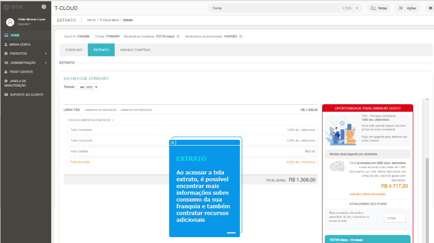Screen dimensions: 434x243
Task: Click the doc. eletrônicos quantity input
Action: coord(395,218)
